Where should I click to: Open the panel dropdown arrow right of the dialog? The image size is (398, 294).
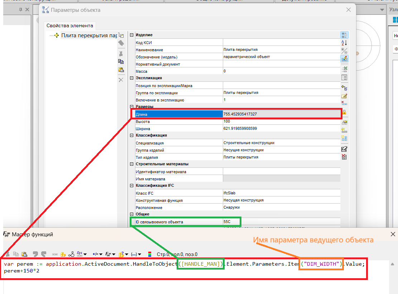click(382, 10)
